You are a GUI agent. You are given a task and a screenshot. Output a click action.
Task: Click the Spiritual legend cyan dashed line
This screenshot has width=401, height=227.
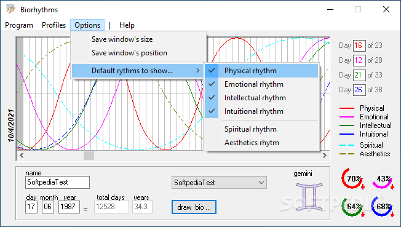347,145
